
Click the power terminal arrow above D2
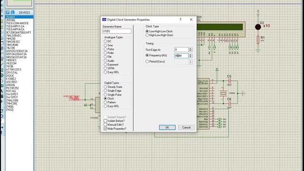click(x=258, y=15)
